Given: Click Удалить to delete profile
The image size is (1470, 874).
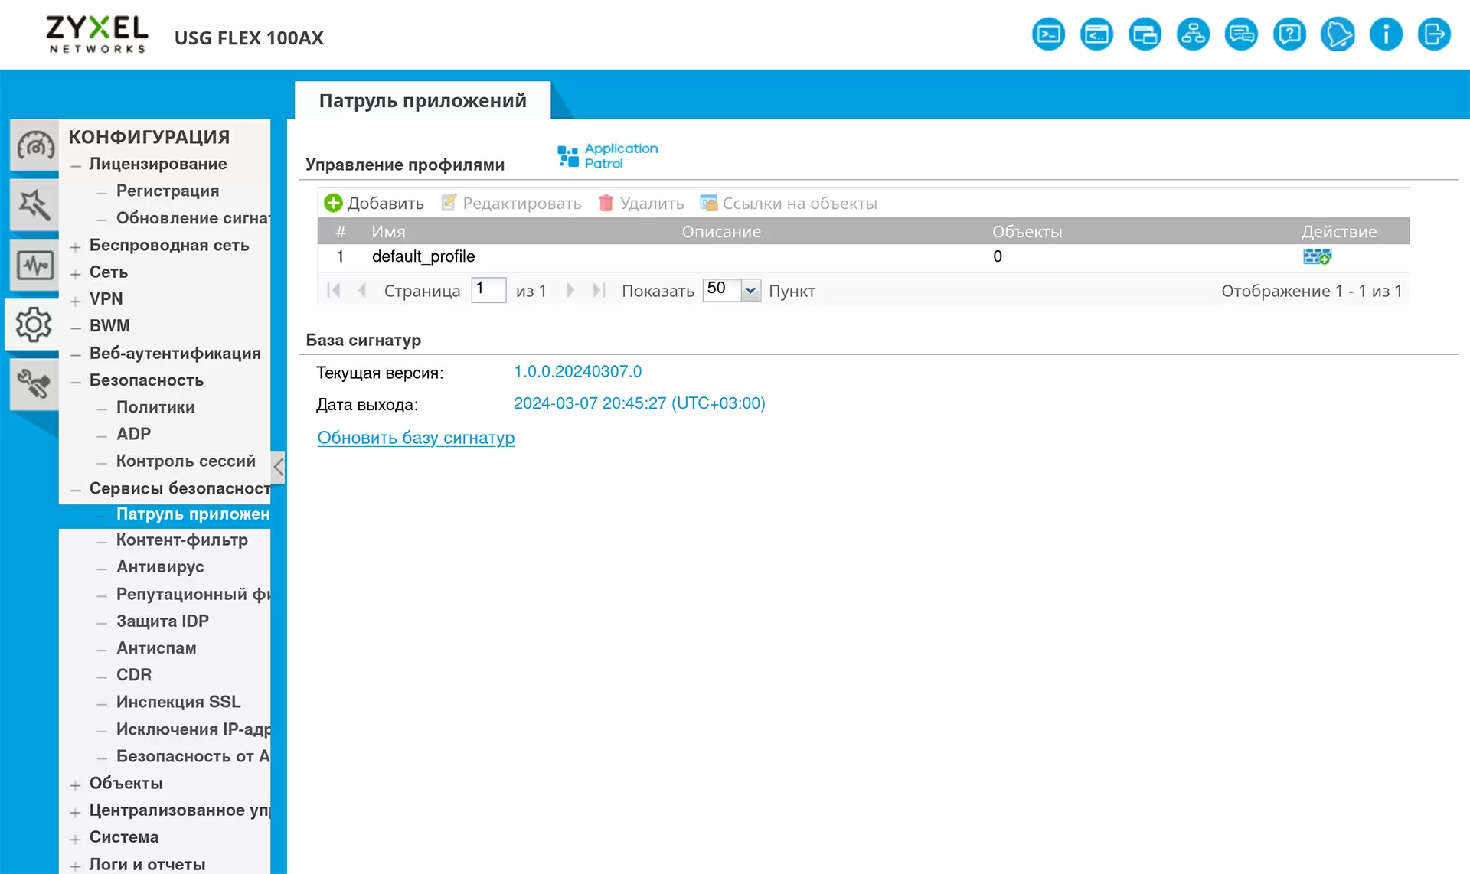Looking at the screenshot, I should [641, 203].
